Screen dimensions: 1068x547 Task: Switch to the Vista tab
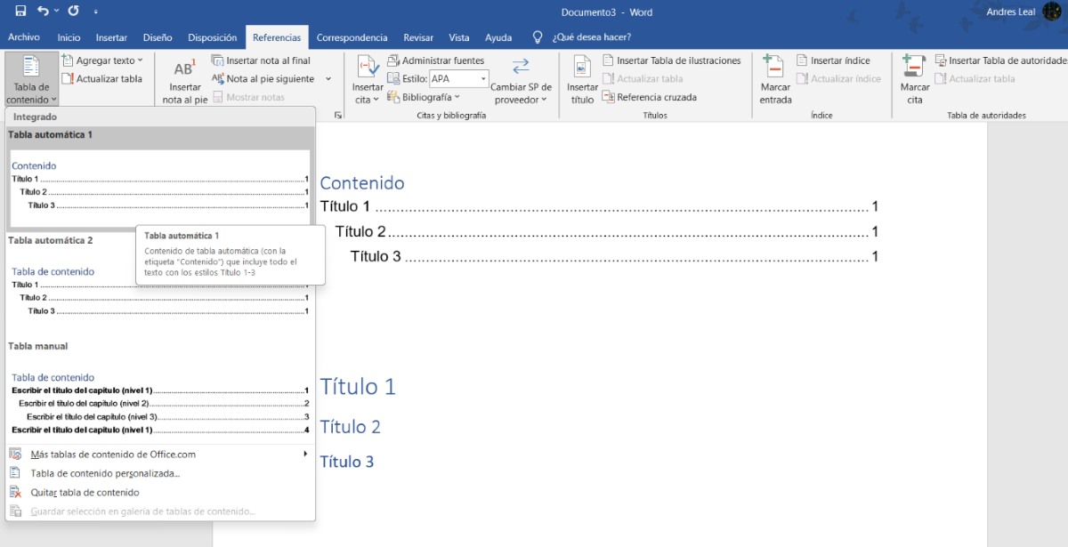pos(459,37)
